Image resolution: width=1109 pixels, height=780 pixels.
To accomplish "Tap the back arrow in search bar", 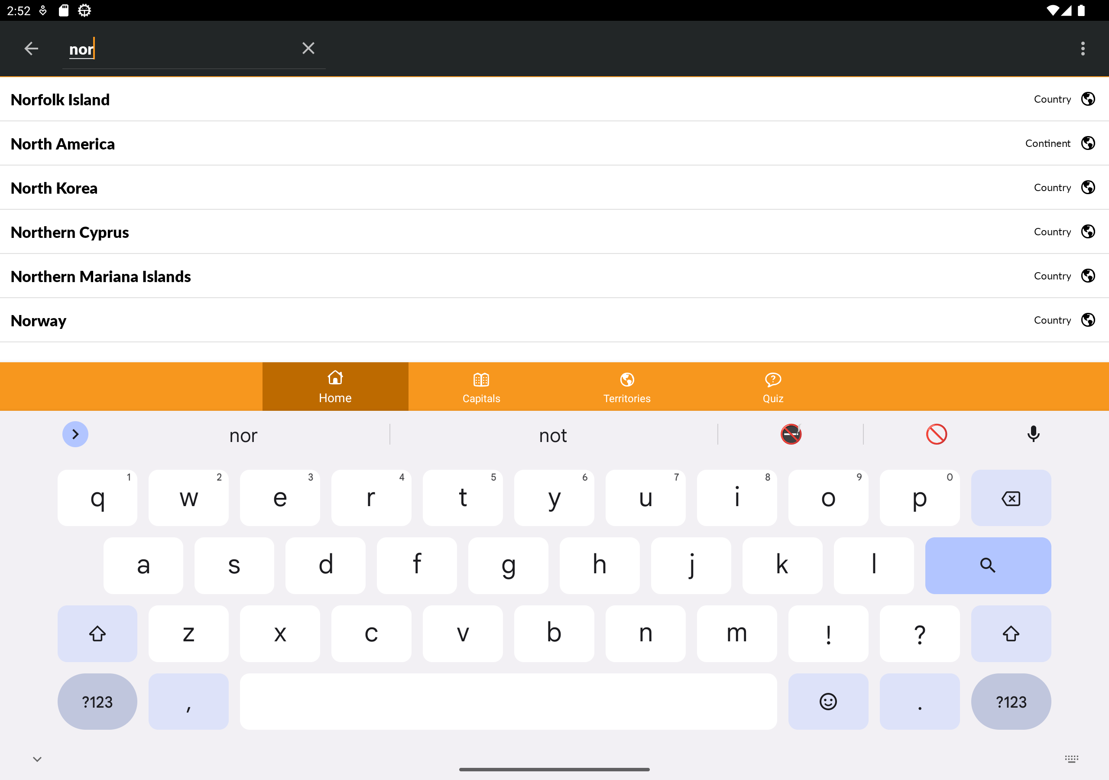I will tap(31, 49).
